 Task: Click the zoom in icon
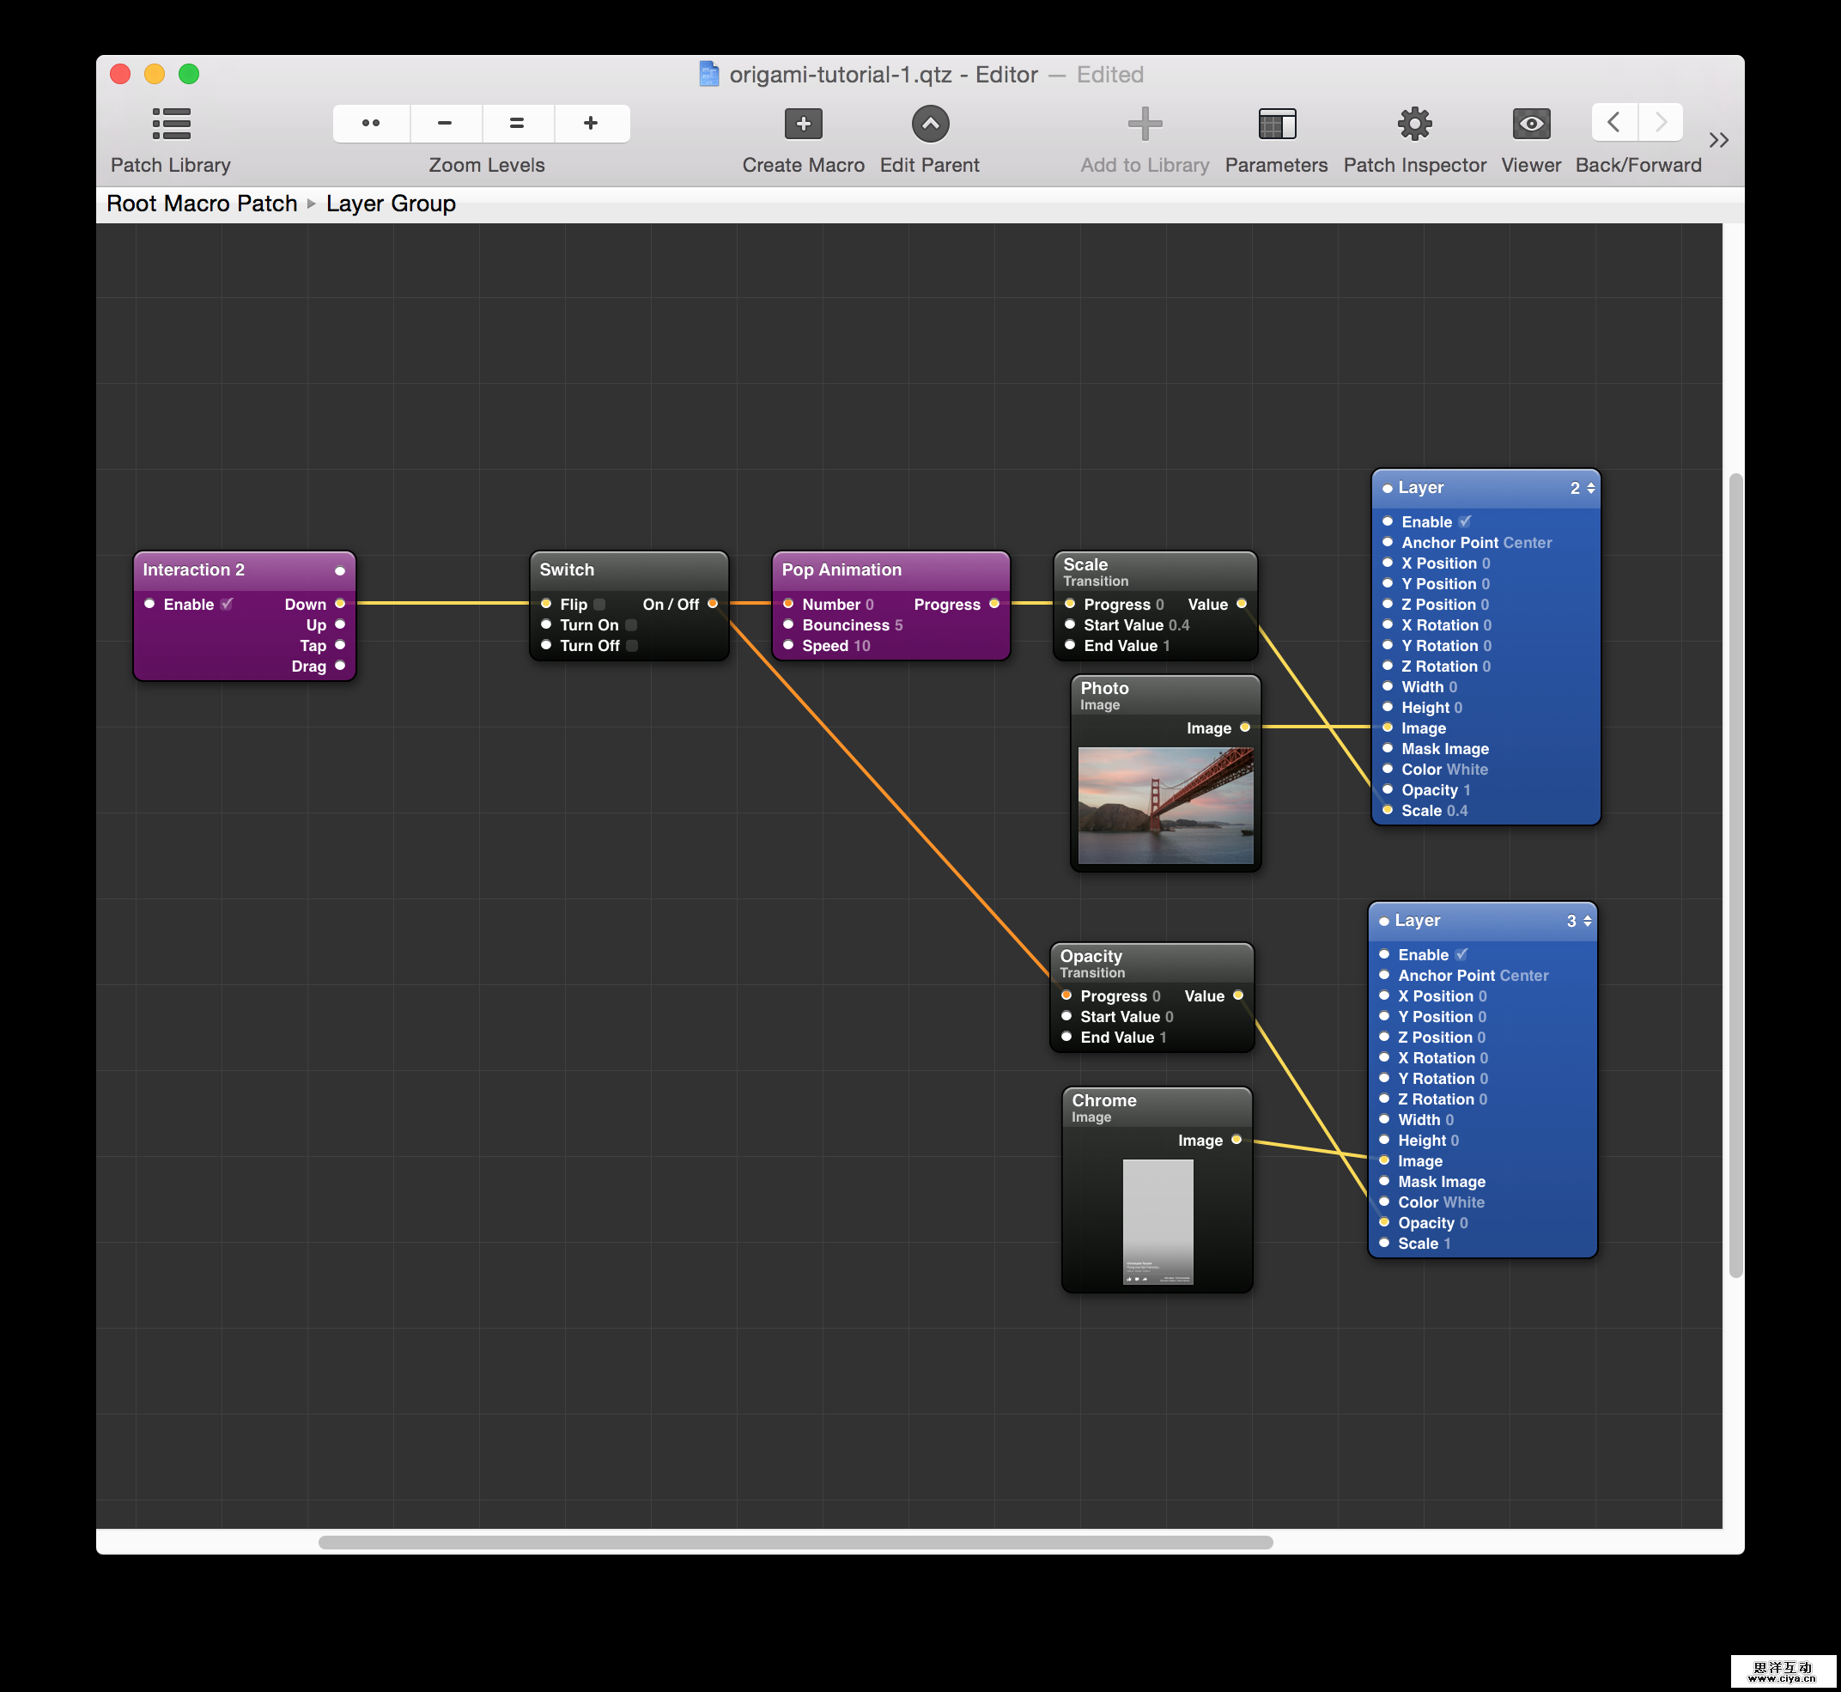(592, 123)
